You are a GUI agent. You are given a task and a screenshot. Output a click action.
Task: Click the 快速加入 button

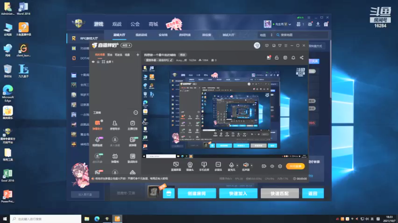pyautogui.click(x=238, y=193)
